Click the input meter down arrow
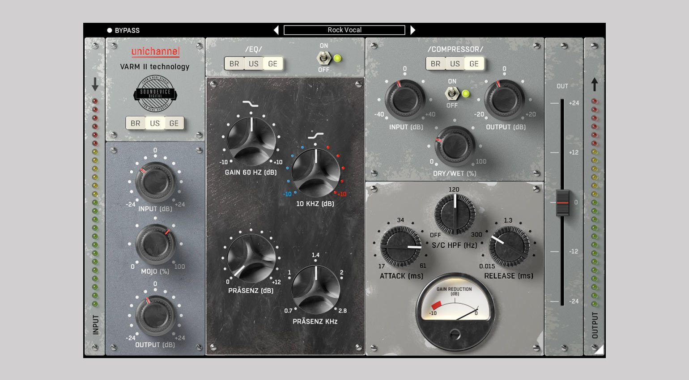 pos(95,84)
